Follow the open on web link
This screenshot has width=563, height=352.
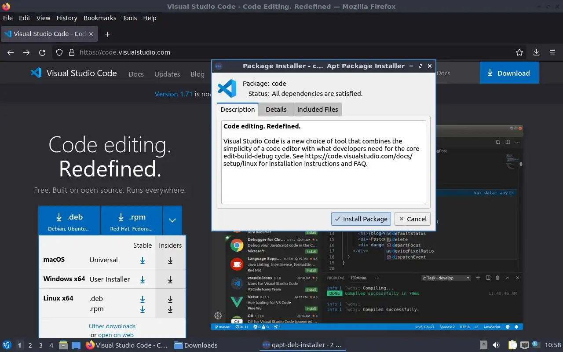click(x=116, y=335)
